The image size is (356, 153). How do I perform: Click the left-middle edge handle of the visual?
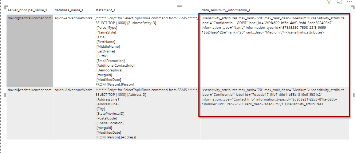(x=5, y=95)
